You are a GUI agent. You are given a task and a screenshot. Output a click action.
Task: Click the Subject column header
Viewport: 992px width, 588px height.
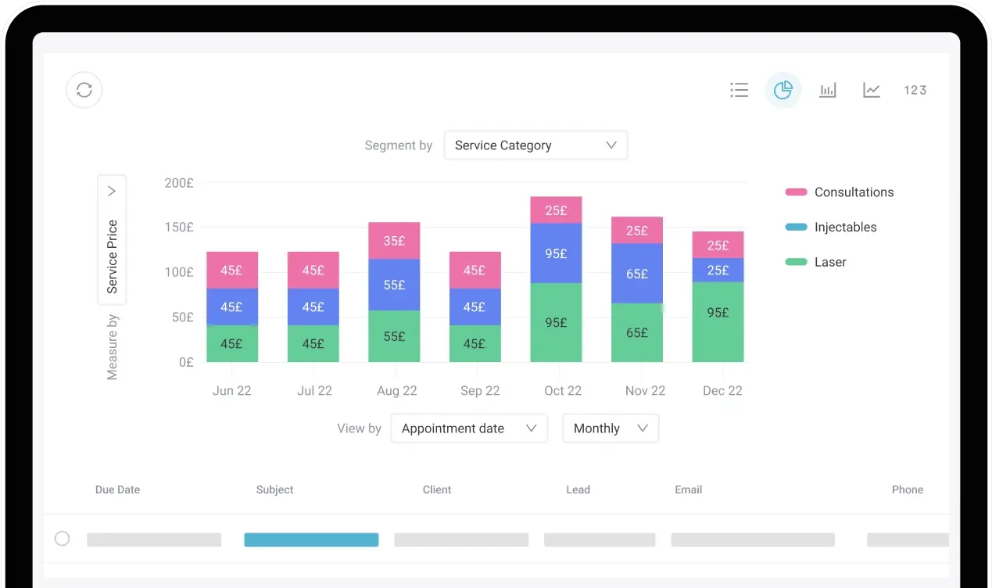(274, 489)
